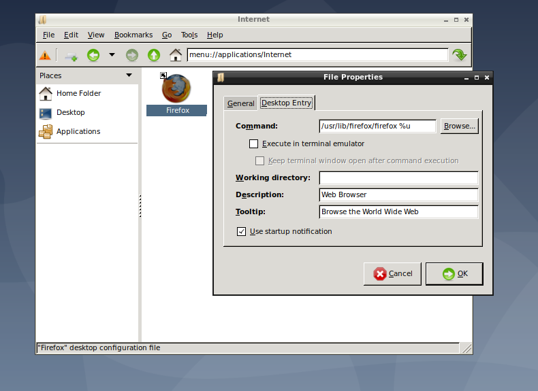Open the Tools menu

(189, 35)
